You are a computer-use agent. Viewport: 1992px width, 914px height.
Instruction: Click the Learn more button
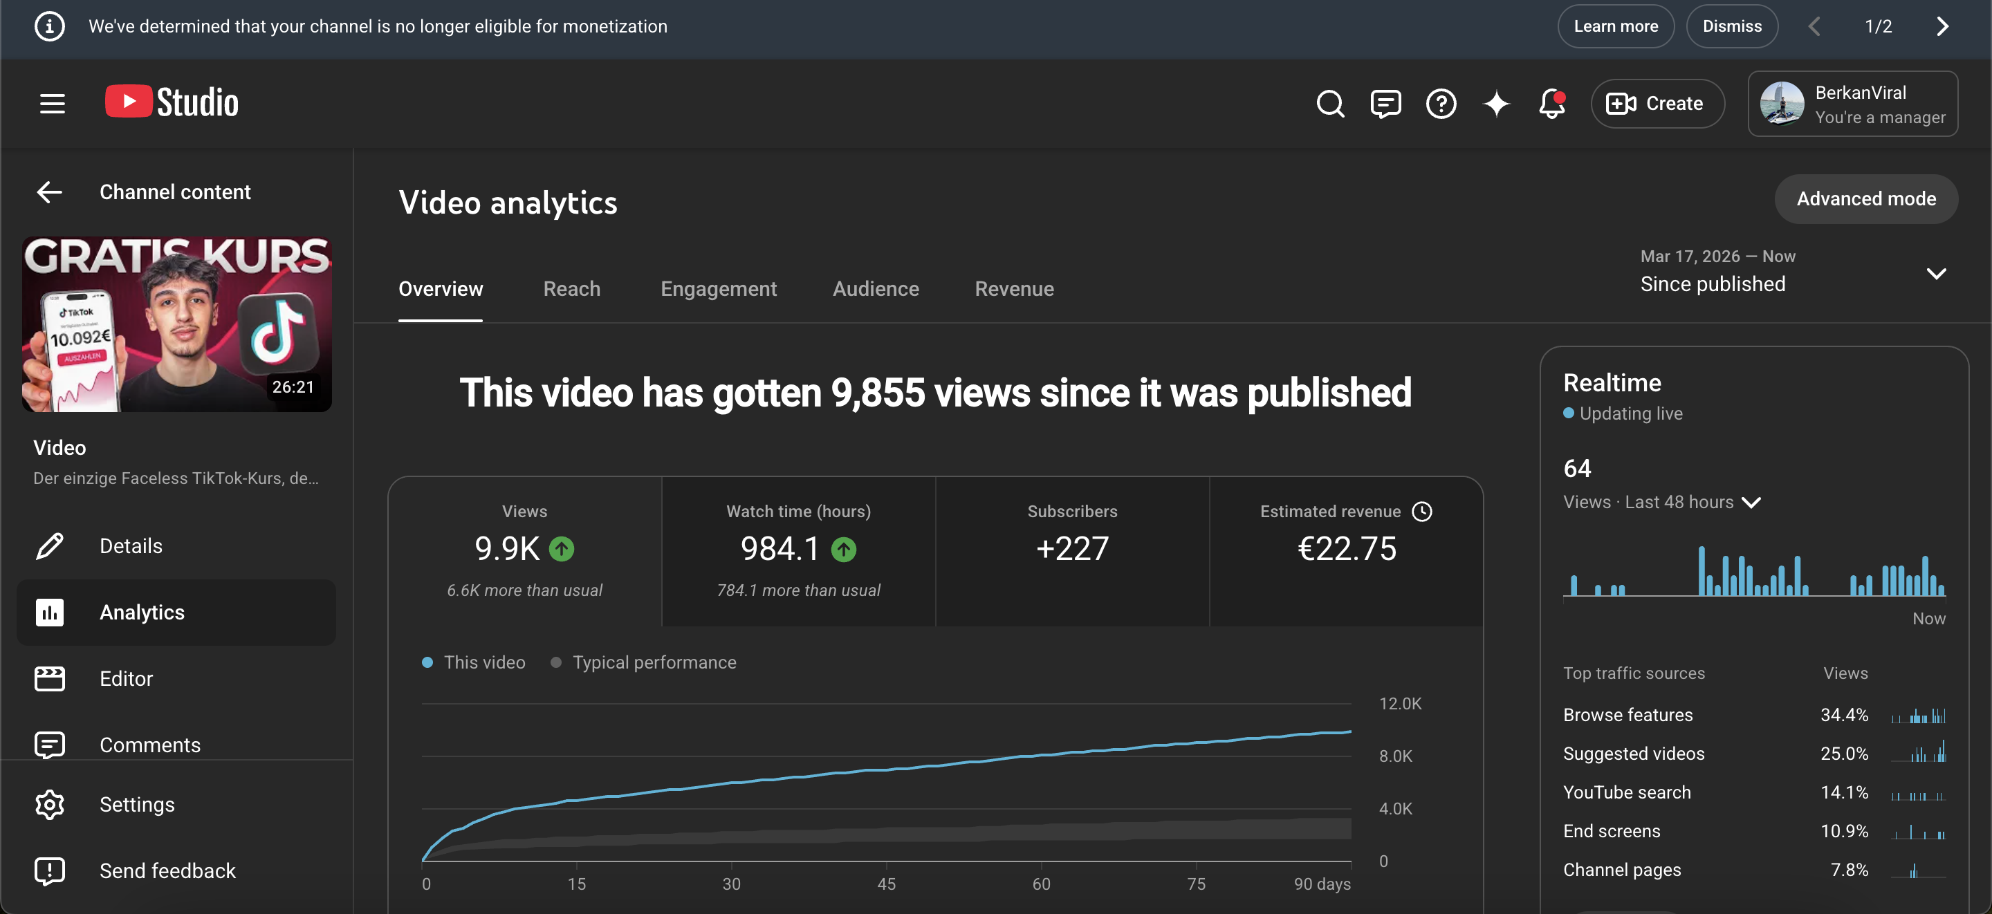(x=1616, y=26)
